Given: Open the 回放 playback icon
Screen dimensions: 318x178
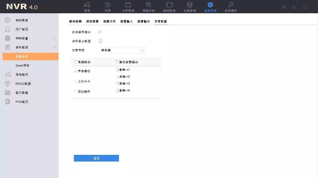Looking at the screenshot, I should [107, 5].
